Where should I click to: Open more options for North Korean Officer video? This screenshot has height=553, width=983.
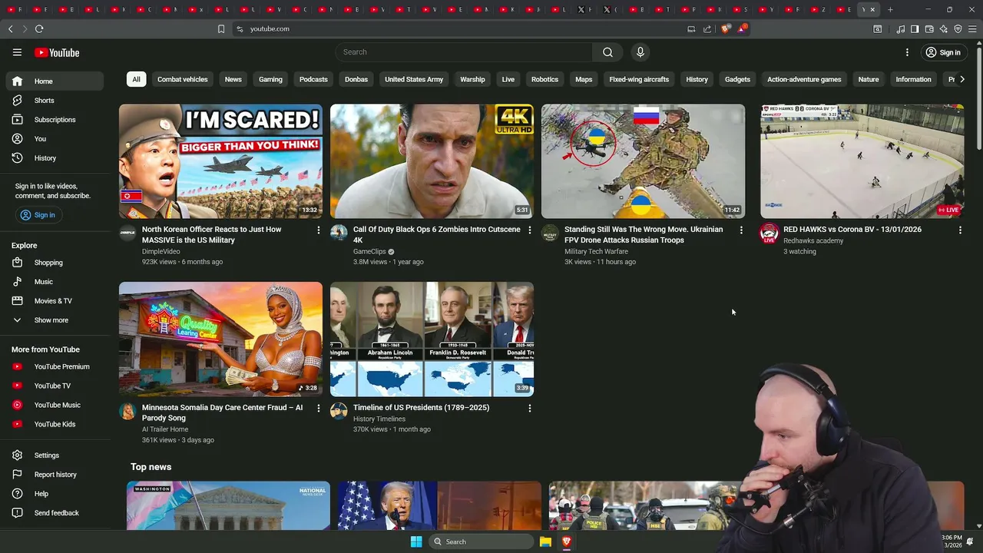(318, 230)
